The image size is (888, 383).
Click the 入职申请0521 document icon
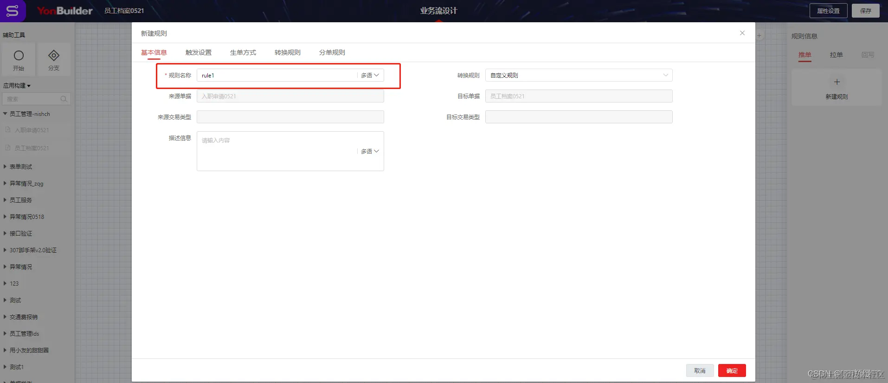coord(8,130)
